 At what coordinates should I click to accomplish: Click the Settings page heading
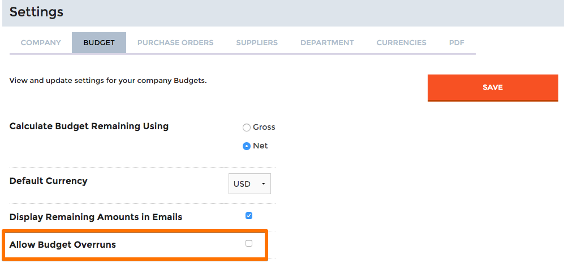36,12
